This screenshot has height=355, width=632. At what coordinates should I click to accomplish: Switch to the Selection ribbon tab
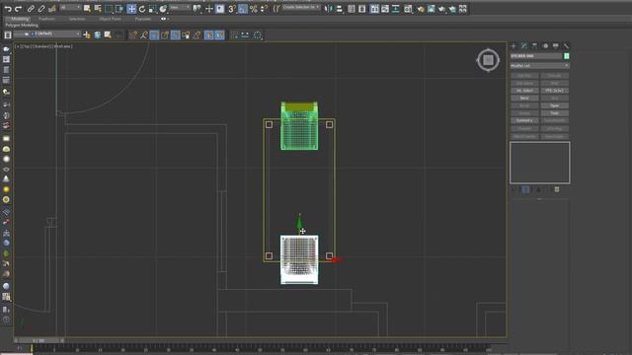pyautogui.click(x=77, y=19)
